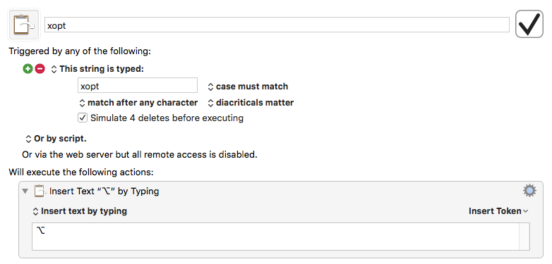Open the action gear menu
This screenshot has width=552, height=264.
coord(529,191)
